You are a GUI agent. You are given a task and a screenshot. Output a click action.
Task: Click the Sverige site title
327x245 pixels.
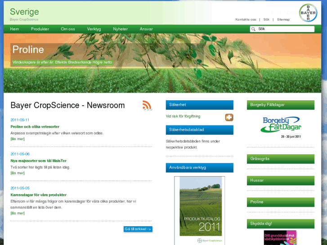(24, 12)
